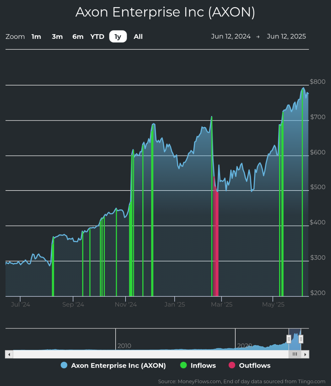
Task: Click the red Outflows legend dot
Action: point(232,365)
